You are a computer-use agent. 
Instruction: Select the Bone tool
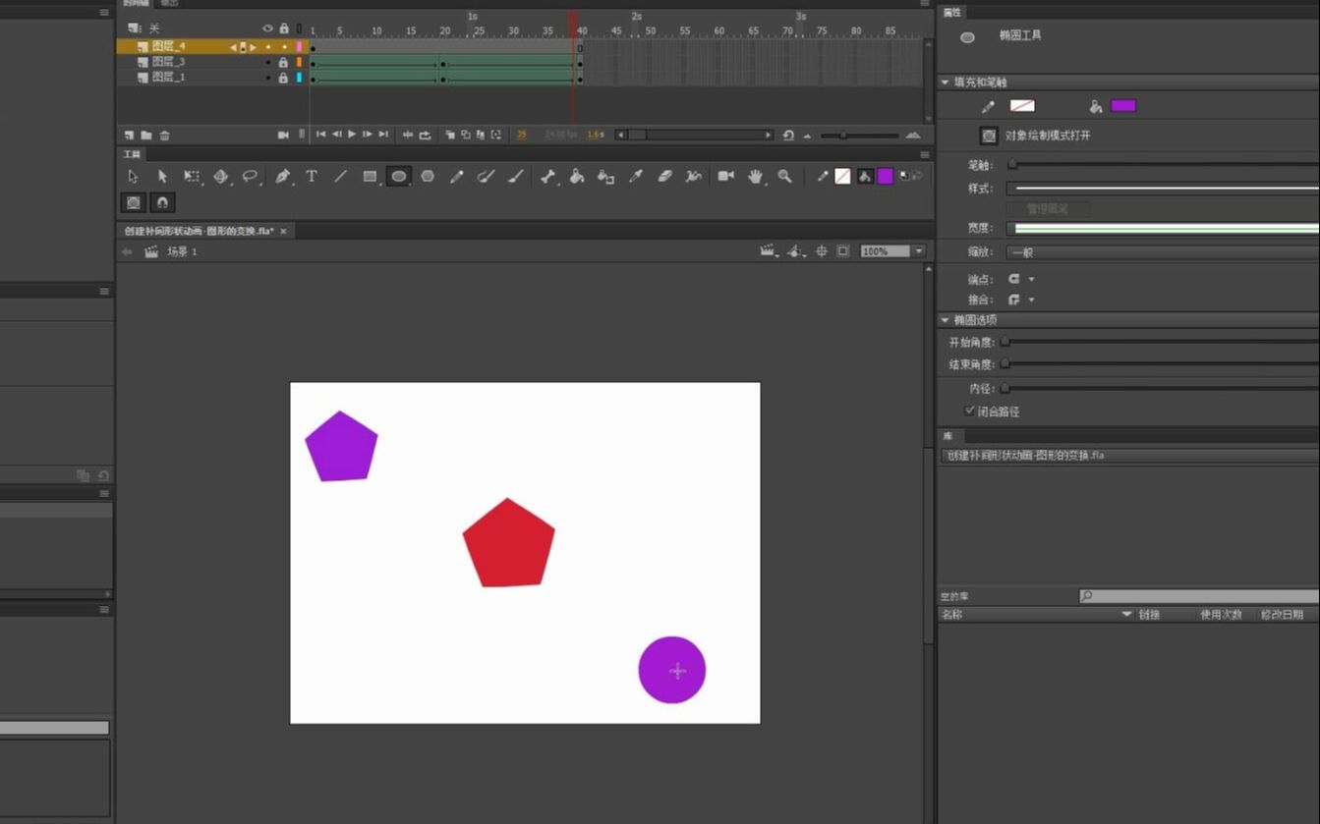point(548,177)
